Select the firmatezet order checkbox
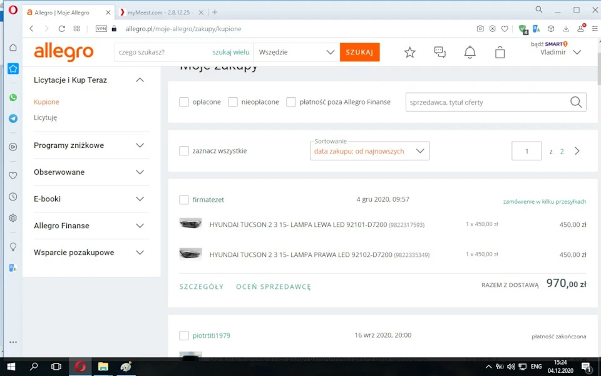The width and height of the screenshot is (601, 376). coord(184,199)
